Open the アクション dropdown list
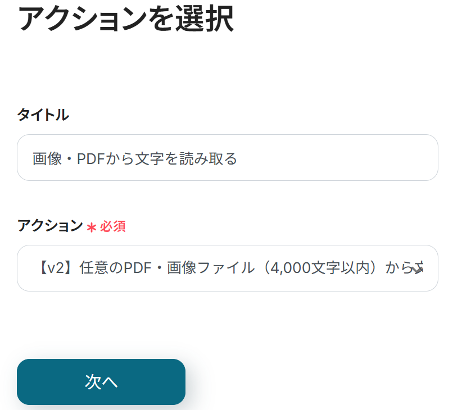 pos(227,268)
